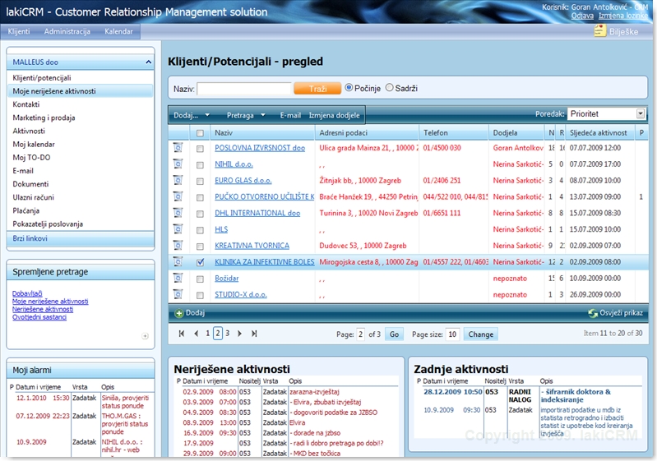Click the Naziv search input field
The height and width of the screenshot is (461, 657).
244,88
